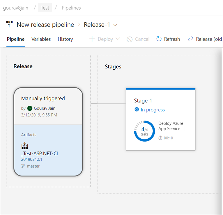Click the Cancel circle-slash icon
The image size is (223, 215).
coord(130,39)
